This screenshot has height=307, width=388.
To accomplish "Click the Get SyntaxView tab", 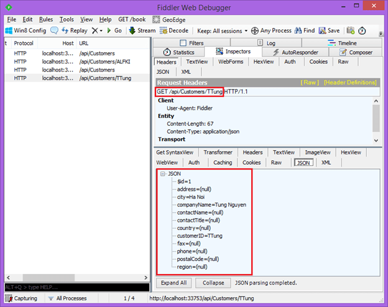I will tap(175, 152).
